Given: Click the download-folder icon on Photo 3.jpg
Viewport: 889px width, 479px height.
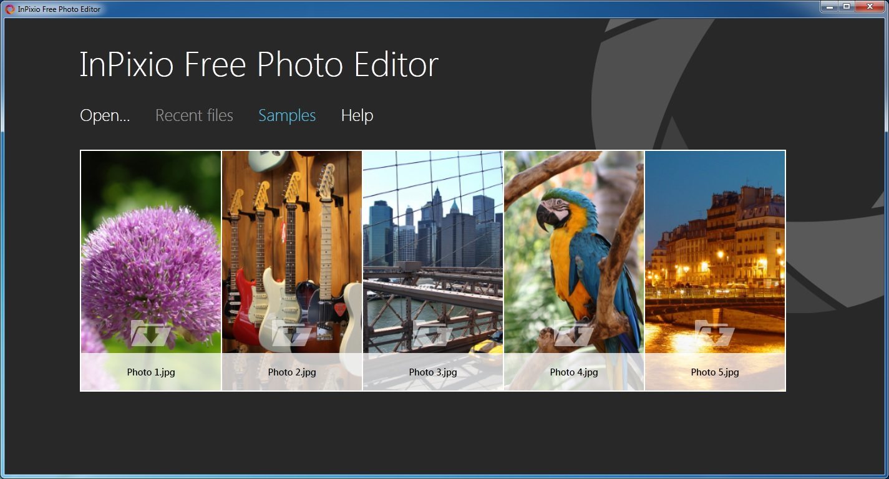Looking at the screenshot, I should (433, 333).
